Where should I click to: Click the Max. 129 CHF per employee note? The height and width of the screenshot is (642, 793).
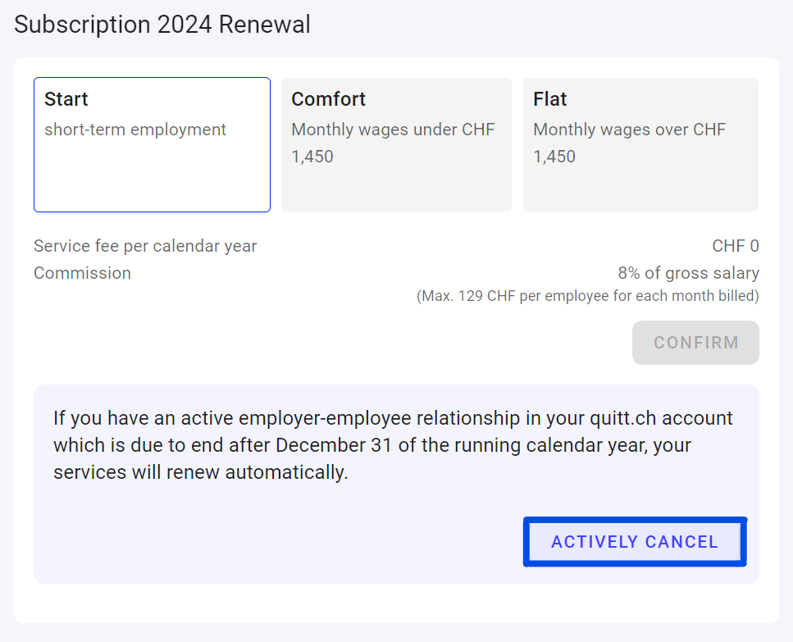[x=587, y=296]
